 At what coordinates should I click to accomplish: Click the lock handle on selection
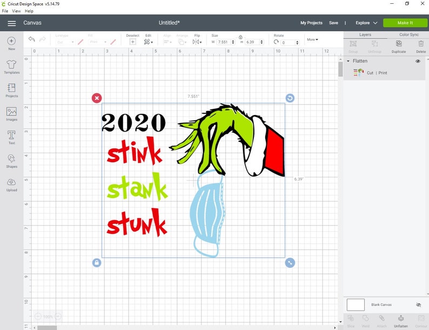pos(97,263)
